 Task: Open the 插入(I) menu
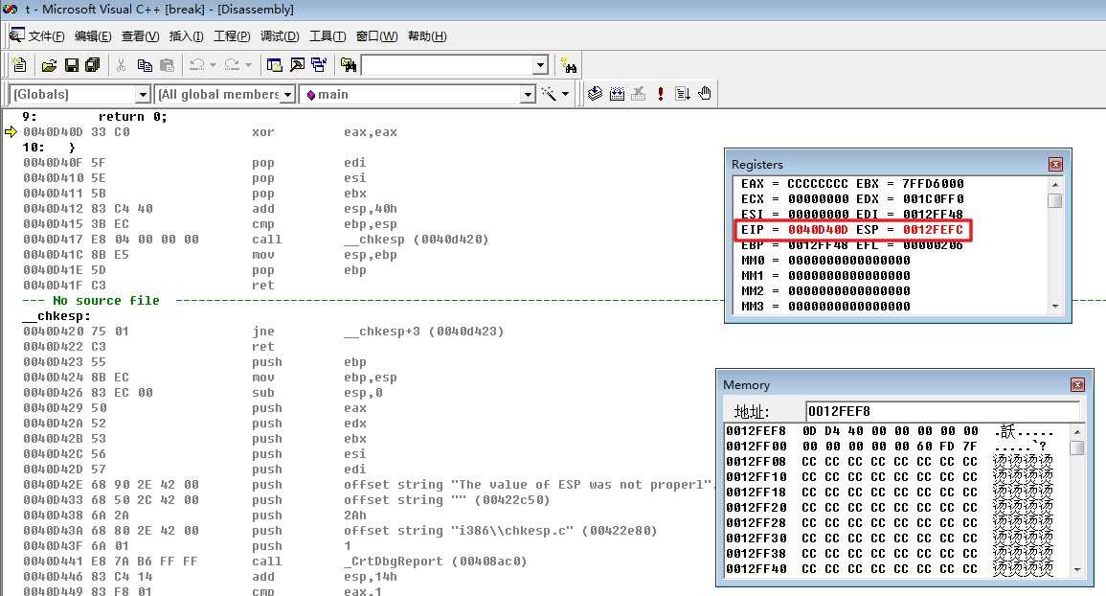(186, 36)
